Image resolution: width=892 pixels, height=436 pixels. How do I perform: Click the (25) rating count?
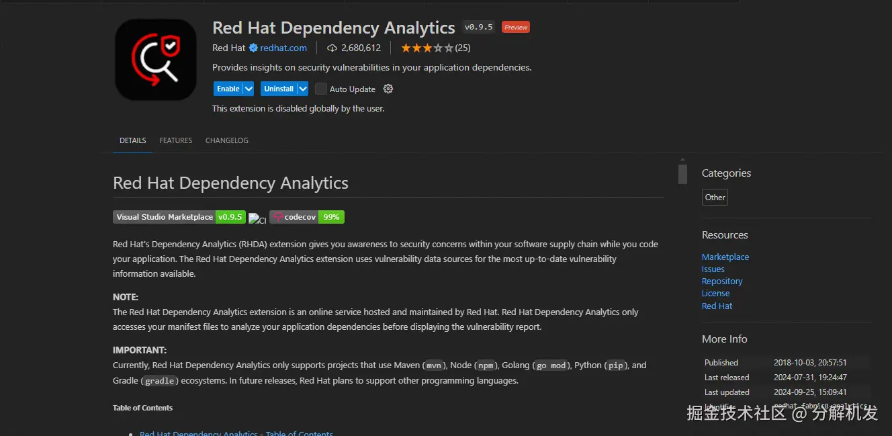pos(463,48)
